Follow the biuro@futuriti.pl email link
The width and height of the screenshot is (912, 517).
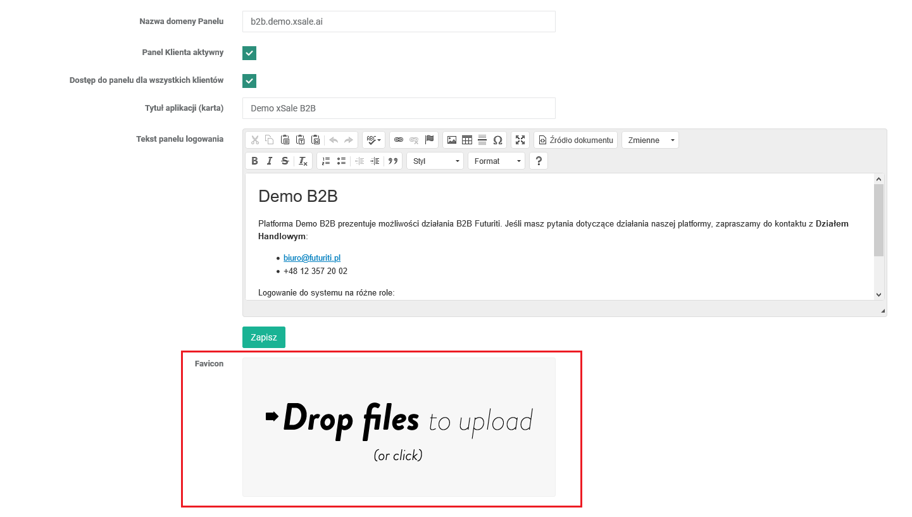click(x=312, y=258)
